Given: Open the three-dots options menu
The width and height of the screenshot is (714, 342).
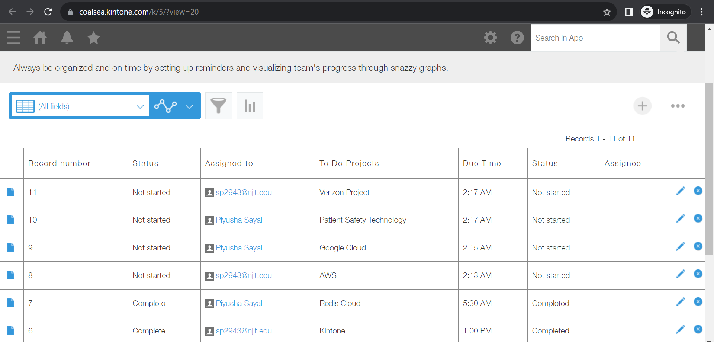Looking at the screenshot, I should (x=678, y=106).
